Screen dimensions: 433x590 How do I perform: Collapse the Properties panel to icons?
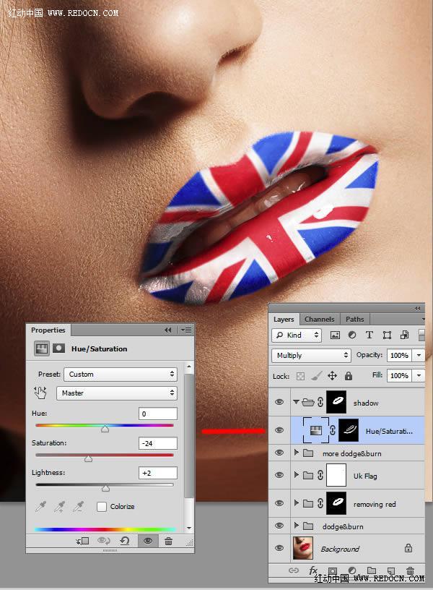point(168,330)
